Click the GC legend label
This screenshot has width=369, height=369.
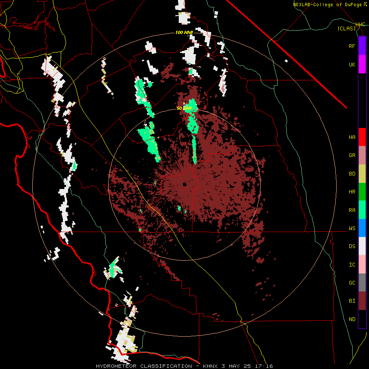pos(352,283)
